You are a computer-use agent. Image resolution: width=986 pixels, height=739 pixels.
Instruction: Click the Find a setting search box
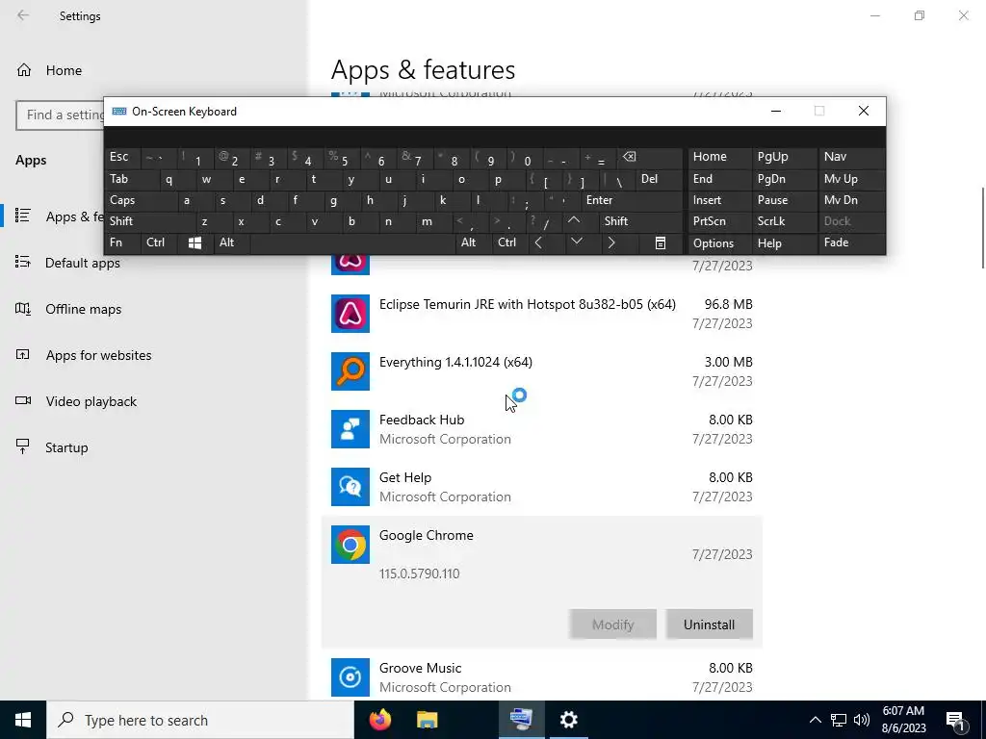[x=60, y=115]
